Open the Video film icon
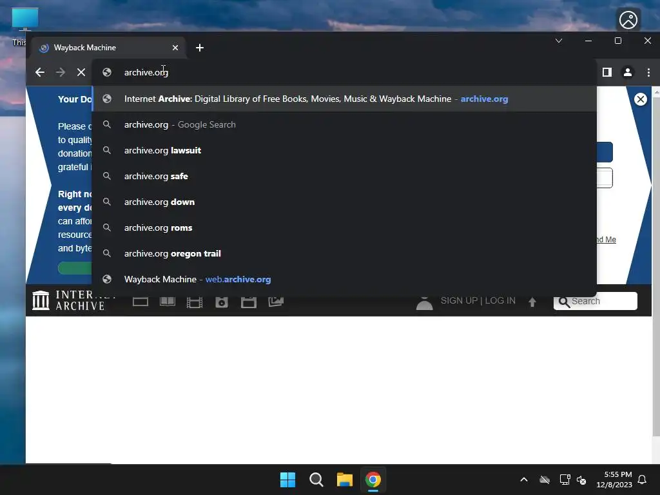 (x=195, y=302)
